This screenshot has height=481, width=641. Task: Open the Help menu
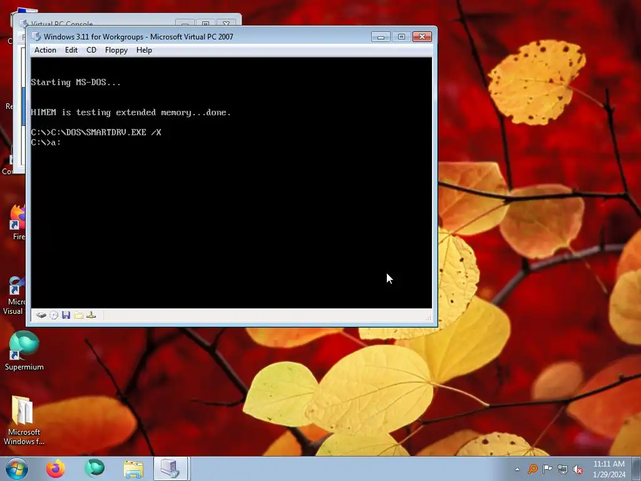pos(144,50)
